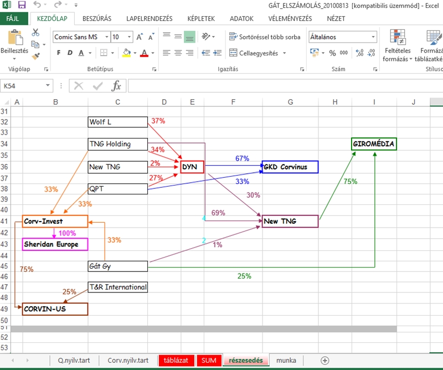Viewport: 443px width, 370px height.
Task: Confirm the formula bar entry checkmark
Action: point(98,86)
